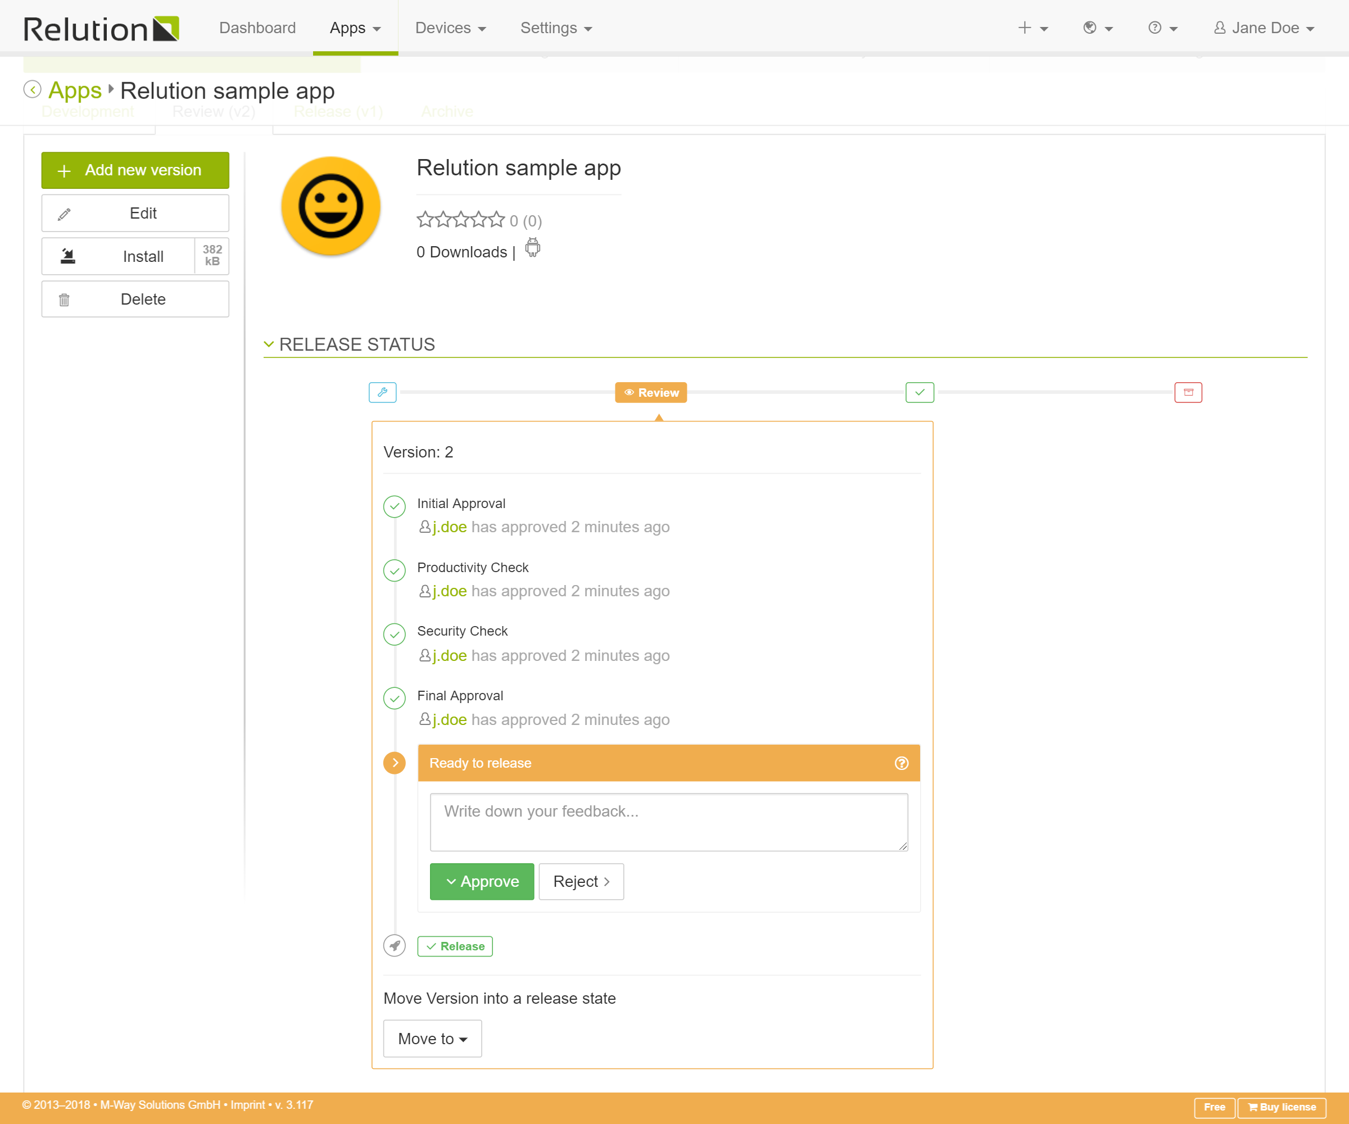Screen dimensions: 1349x1124
Task: Click the orange Review stage badge
Action: (651, 392)
